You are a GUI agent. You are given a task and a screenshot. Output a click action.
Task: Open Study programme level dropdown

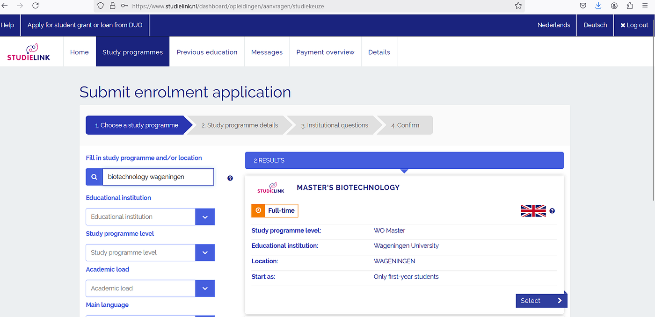click(x=150, y=252)
